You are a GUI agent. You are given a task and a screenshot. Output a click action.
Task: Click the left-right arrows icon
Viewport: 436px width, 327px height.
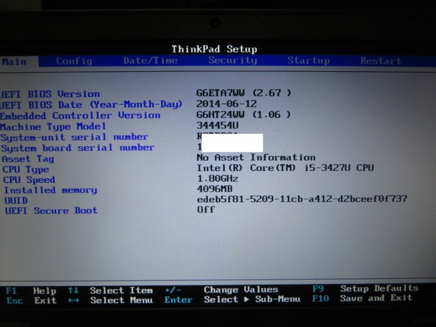pos(74,300)
